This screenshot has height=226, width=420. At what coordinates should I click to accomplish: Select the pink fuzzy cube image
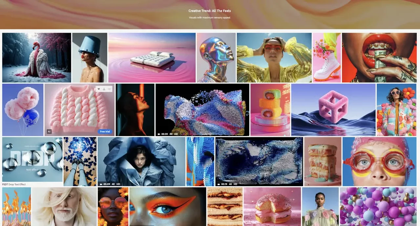[333, 110]
